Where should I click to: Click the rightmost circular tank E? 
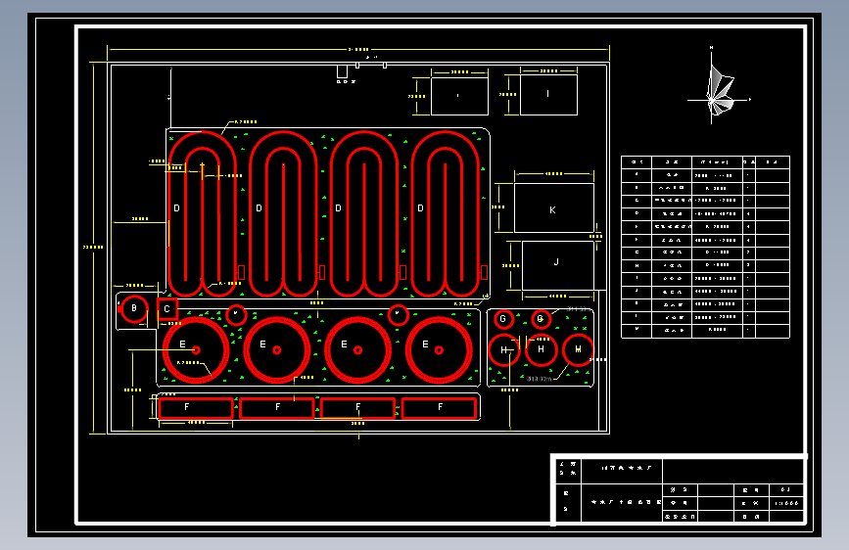(439, 350)
